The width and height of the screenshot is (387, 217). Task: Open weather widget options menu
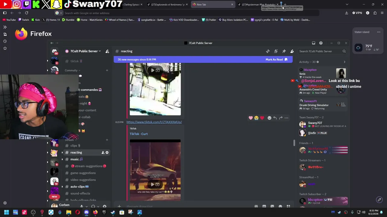pyautogui.click(x=379, y=32)
